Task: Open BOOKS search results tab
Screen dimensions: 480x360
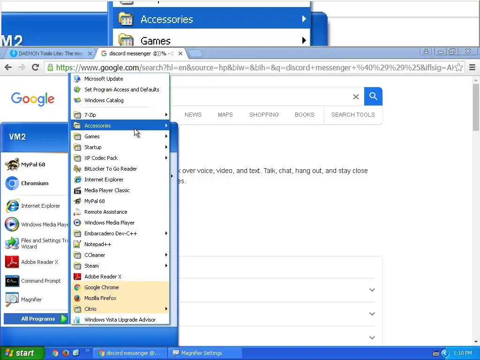Action: point(305,115)
